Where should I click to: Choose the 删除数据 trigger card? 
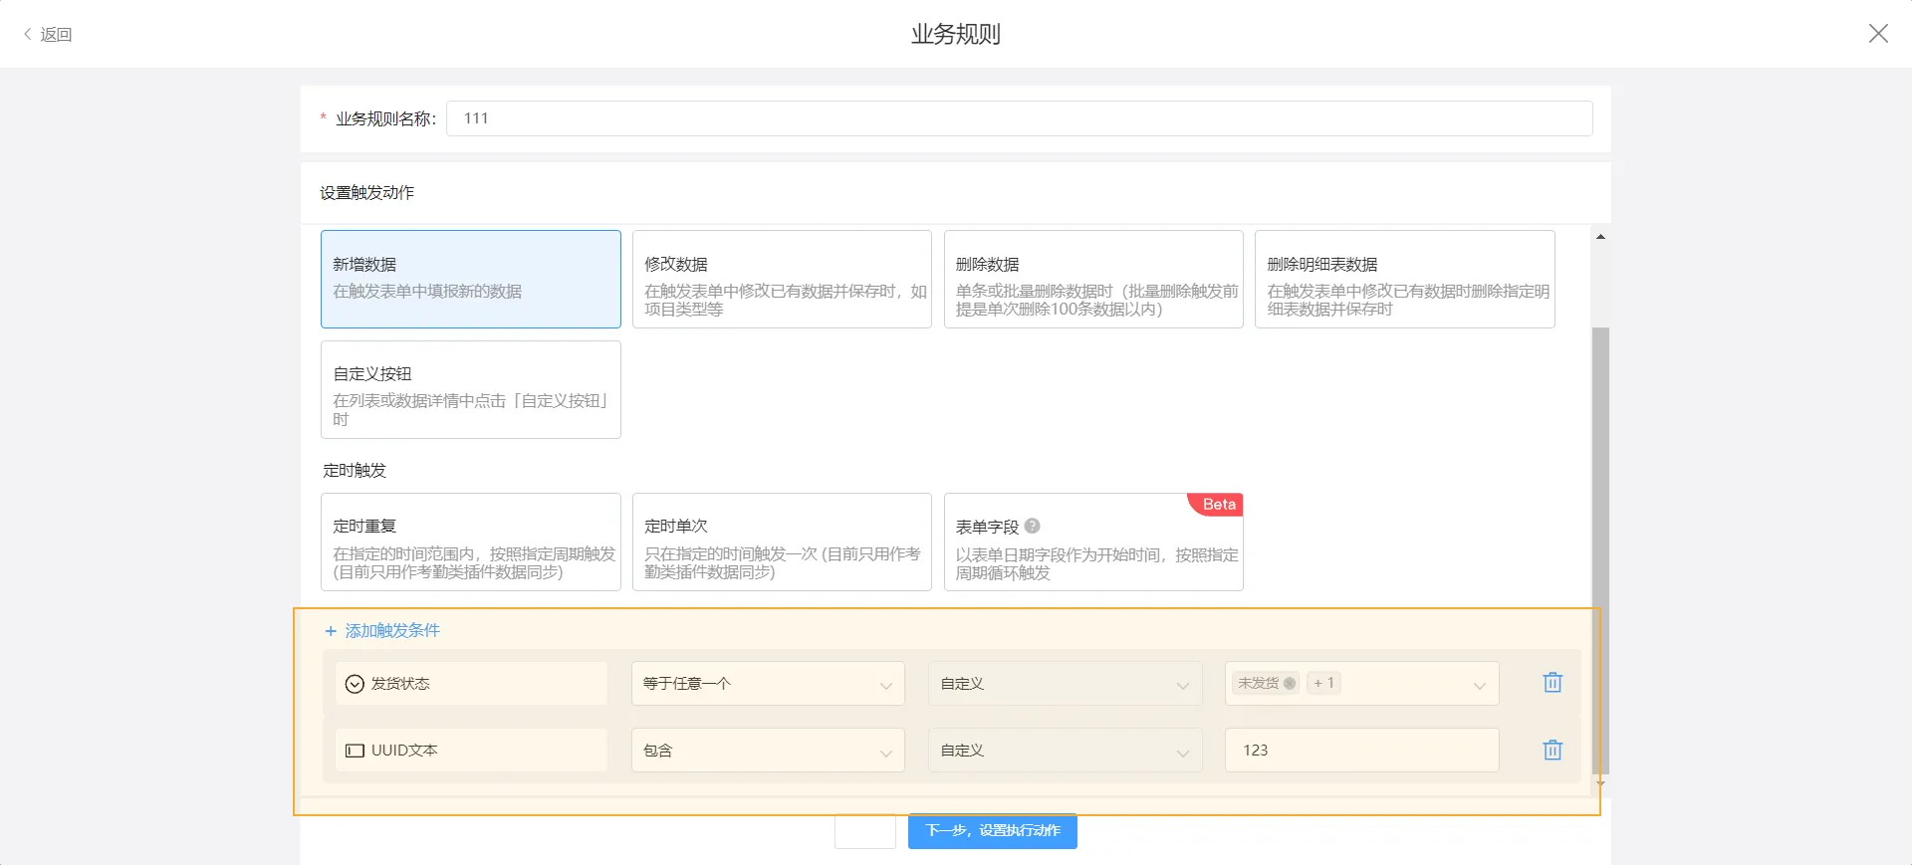click(1092, 279)
